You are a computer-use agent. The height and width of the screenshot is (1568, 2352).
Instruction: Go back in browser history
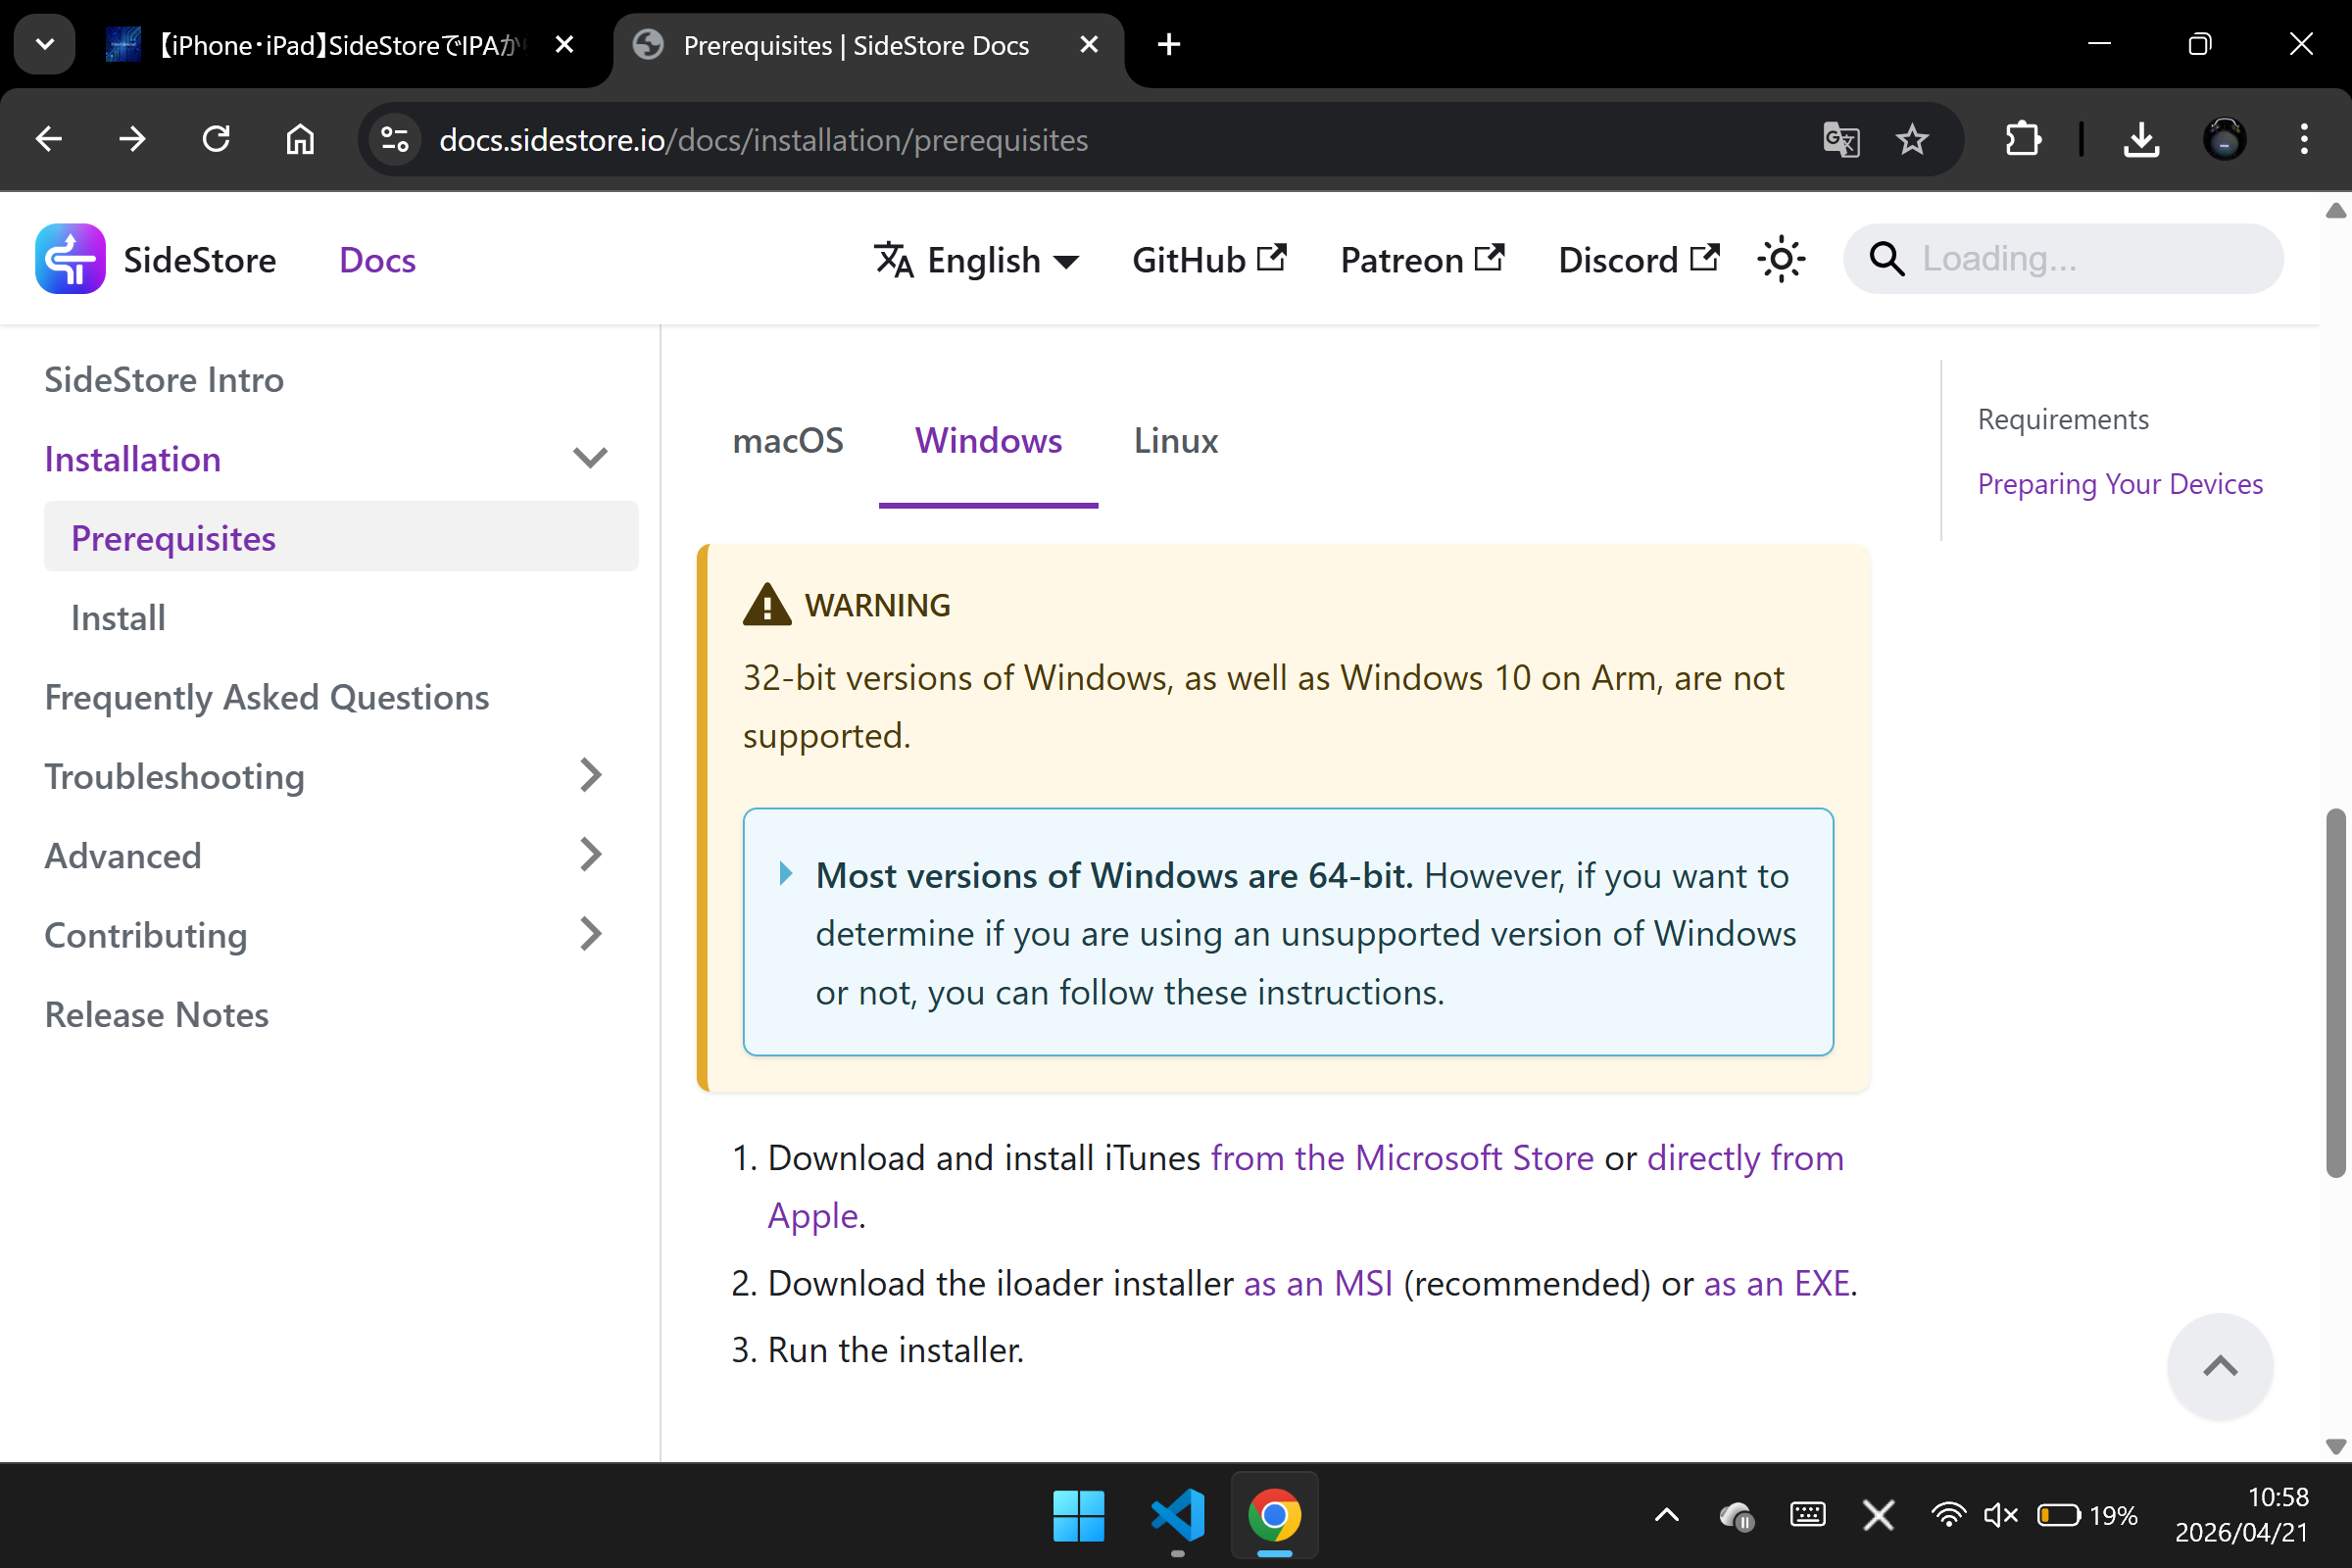[x=49, y=139]
